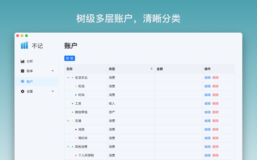
Task: Click the 金额 column header
Action: coord(160,69)
